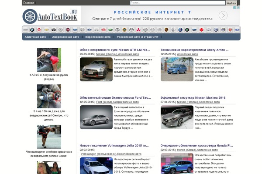The image size is (262, 174).
Task: Click the BMW brand logo icon
Action: coord(32,30)
